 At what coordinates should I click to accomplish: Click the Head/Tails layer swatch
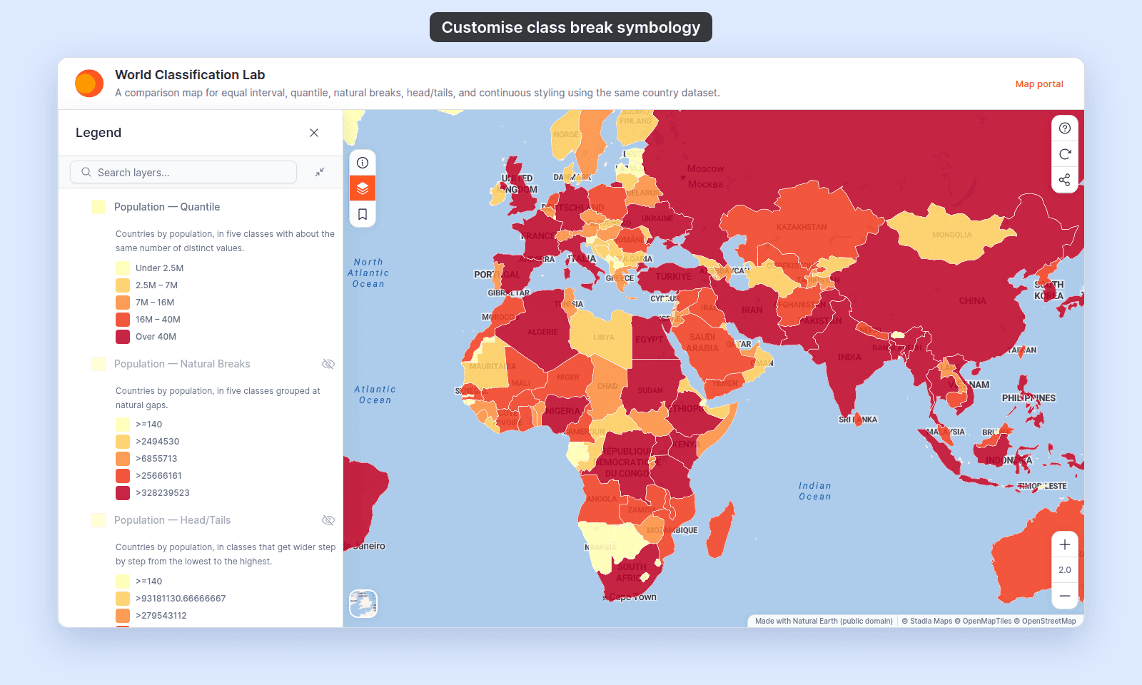click(x=98, y=520)
